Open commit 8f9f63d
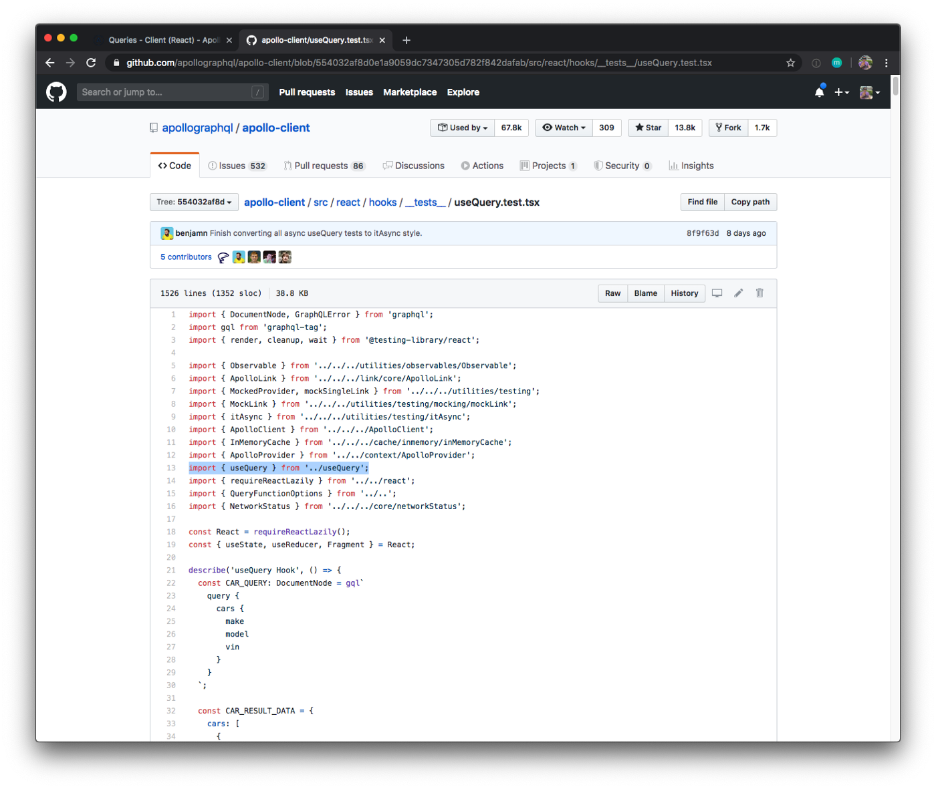936x789 pixels. pyautogui.click(x=703, y=233)
